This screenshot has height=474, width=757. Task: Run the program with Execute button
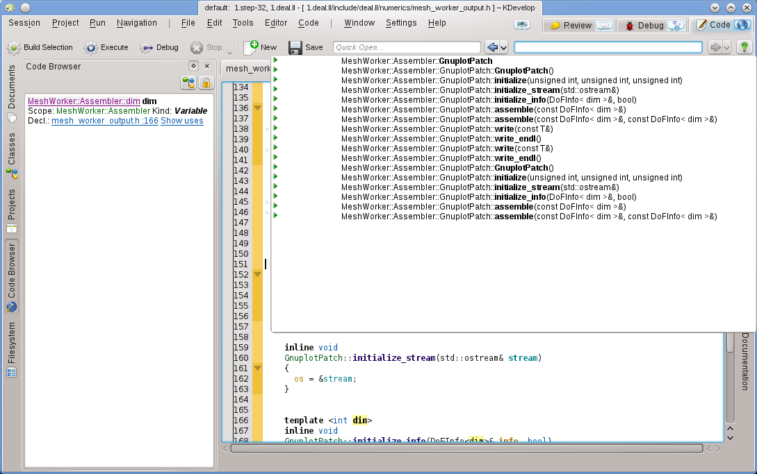pos(106,47)
